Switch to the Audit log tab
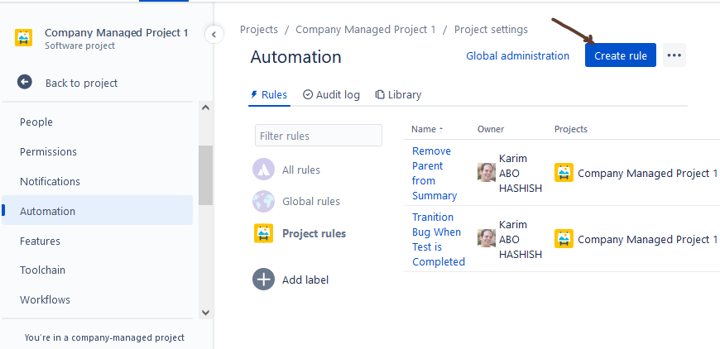 point(331,95)
